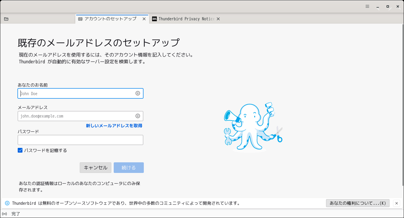The image size is (404, 218).
Task: Click the info icon in the notification bar
Action: [x=7, y=203]
